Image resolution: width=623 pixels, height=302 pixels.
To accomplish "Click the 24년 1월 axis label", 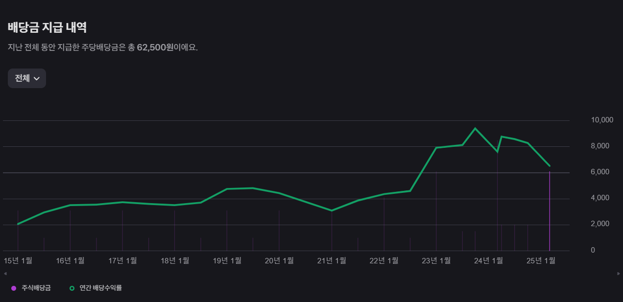I will [488, 261].
